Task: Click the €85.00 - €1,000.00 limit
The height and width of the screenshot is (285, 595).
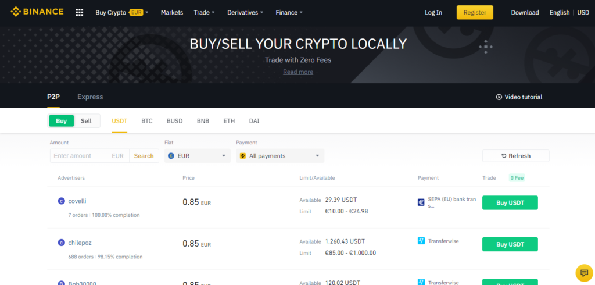Action: (x=350, y=252)
